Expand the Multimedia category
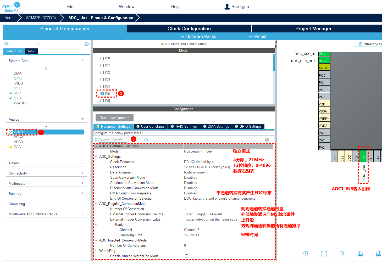This screenshot has width=382, height=264. coord(82,183)
